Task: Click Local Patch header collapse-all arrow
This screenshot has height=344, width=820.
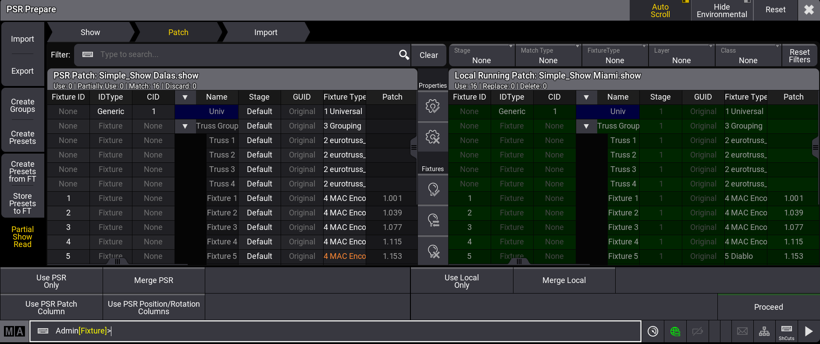Action: coord(586,97)
